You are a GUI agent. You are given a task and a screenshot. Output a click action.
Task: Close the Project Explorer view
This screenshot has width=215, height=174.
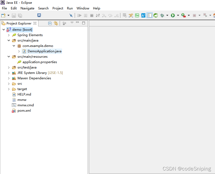click(x=35, y=23)
